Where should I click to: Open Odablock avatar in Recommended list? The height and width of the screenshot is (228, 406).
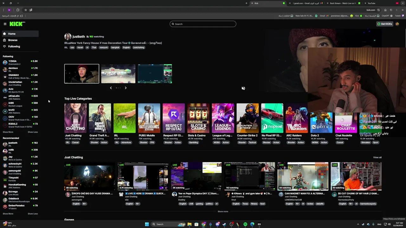tap(5, 200)
